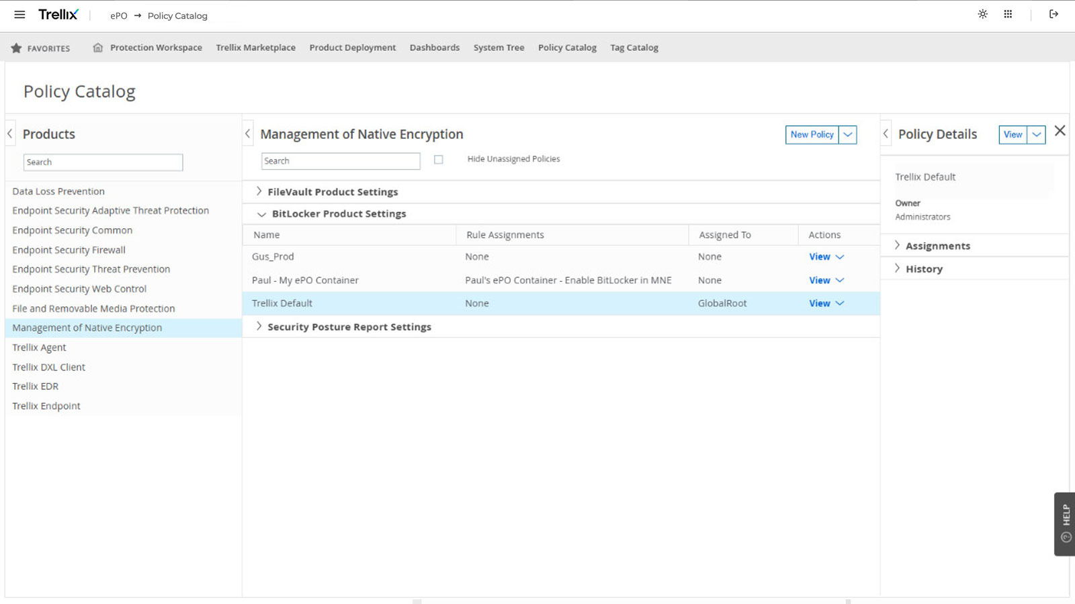Viewport: 1075px width, 604px height.
Task: Click the Trellix logo
Action: click(58, 14)
